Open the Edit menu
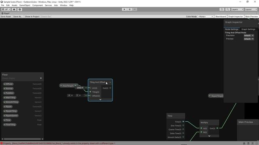Screen dimensions: 259x145 [8, 5]
